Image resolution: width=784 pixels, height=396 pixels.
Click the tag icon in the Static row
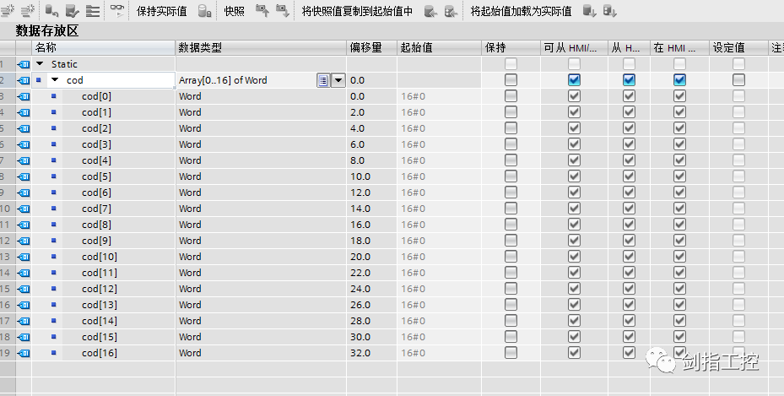(x=24, y=64)
